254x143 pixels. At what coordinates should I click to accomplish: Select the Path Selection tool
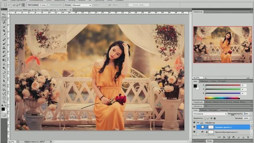point(4,81)
